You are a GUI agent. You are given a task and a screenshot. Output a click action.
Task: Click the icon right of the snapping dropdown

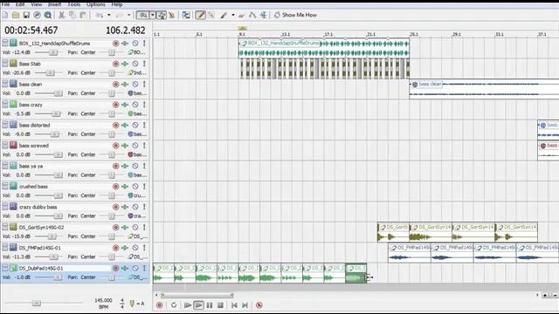162,15
